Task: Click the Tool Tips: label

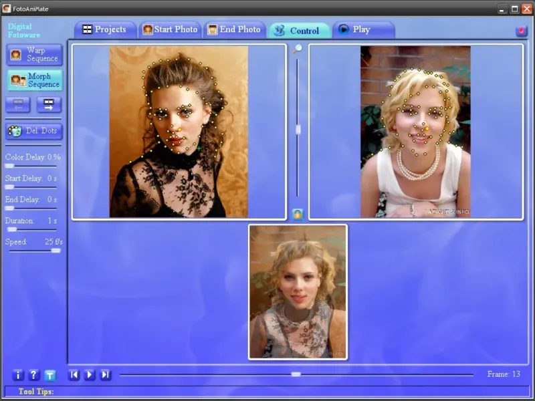Action: [36, 392]
